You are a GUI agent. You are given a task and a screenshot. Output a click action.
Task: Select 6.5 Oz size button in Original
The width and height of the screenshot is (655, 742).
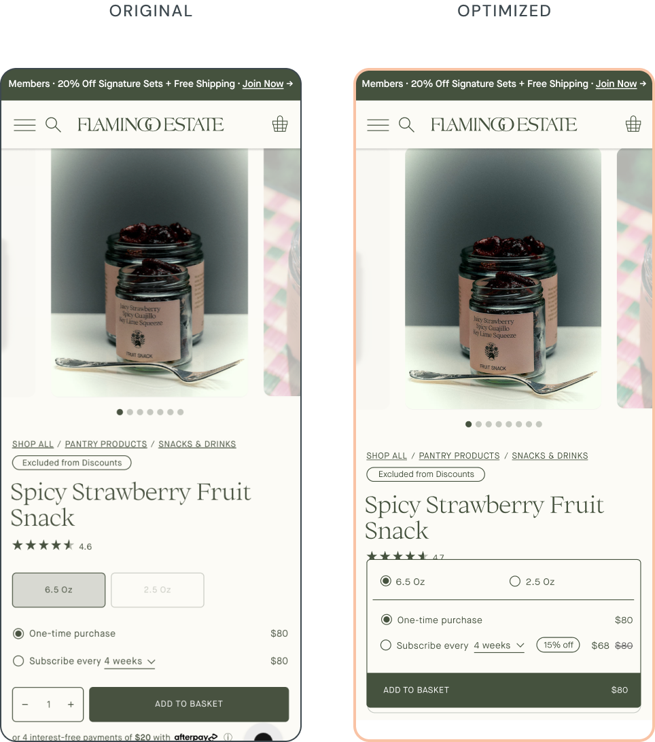(x=58, y=590)
